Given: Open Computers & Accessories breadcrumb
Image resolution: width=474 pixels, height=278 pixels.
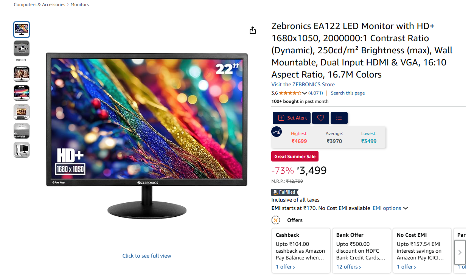Looking at the screenshot, I should (40, 5).
